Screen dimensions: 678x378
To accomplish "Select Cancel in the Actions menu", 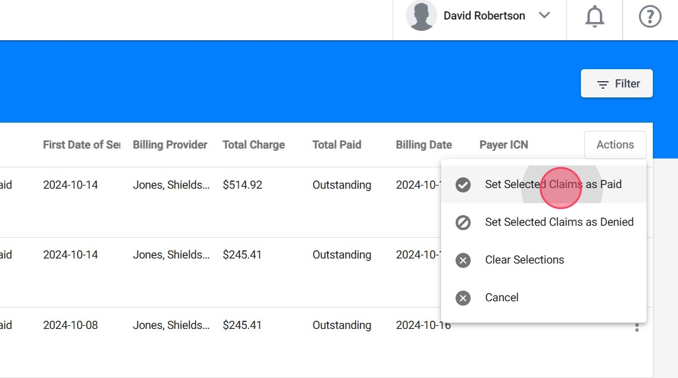I will [502, 297].
